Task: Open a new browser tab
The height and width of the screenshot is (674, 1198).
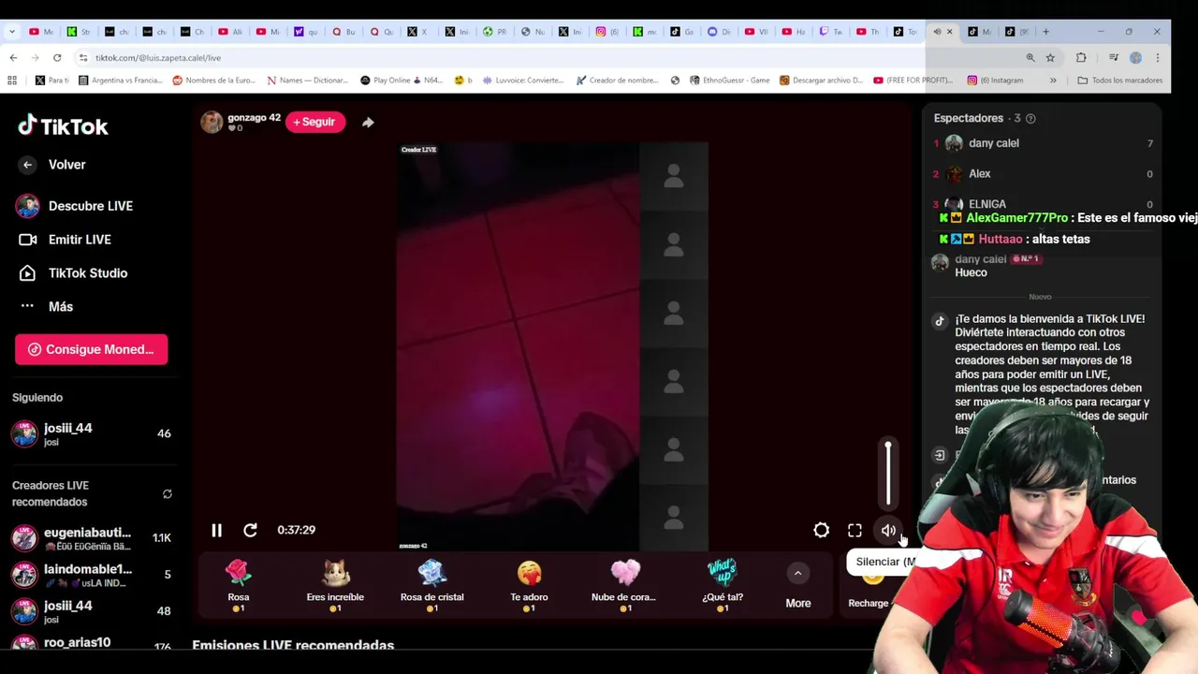Action: click(x=1045, y=31)
